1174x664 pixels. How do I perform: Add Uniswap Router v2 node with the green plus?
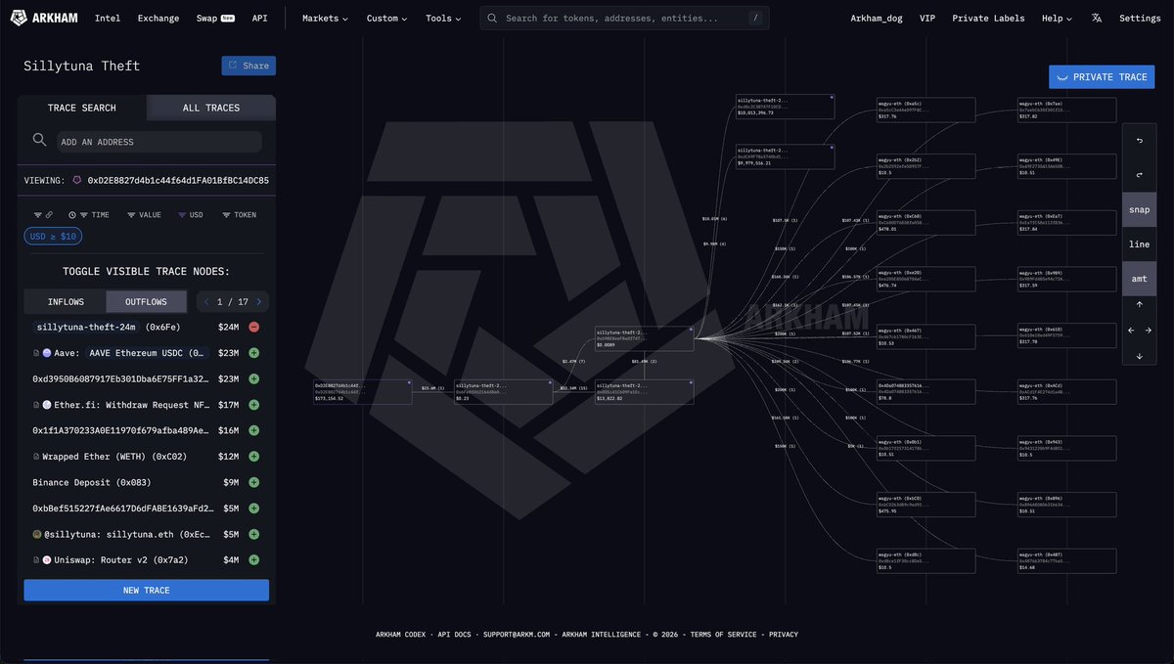[253, 560]
